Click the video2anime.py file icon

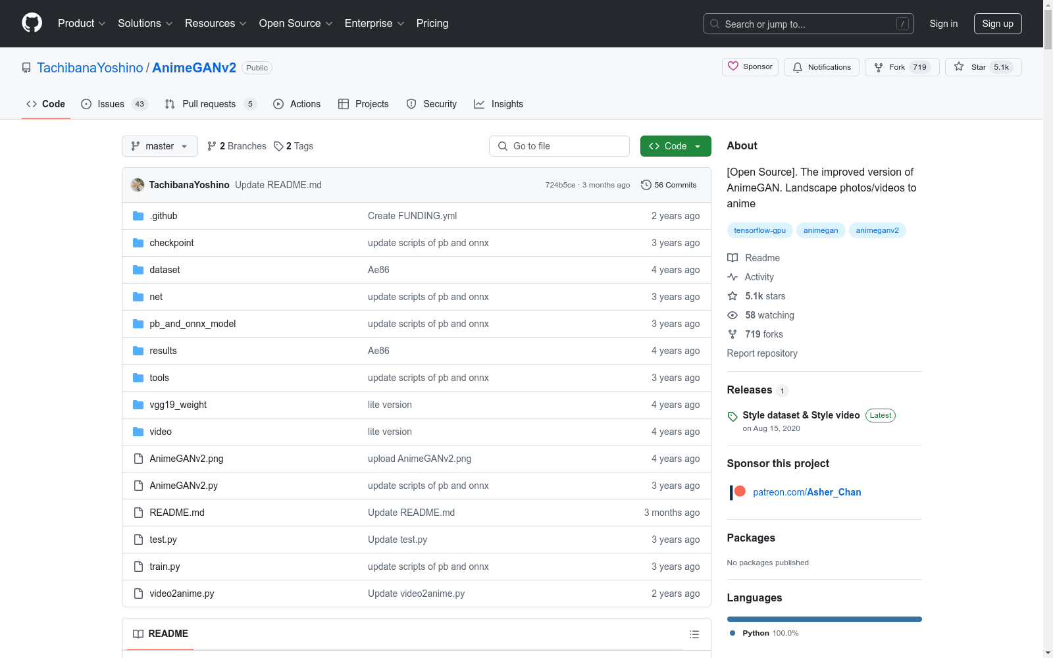(x=138, y=594)
